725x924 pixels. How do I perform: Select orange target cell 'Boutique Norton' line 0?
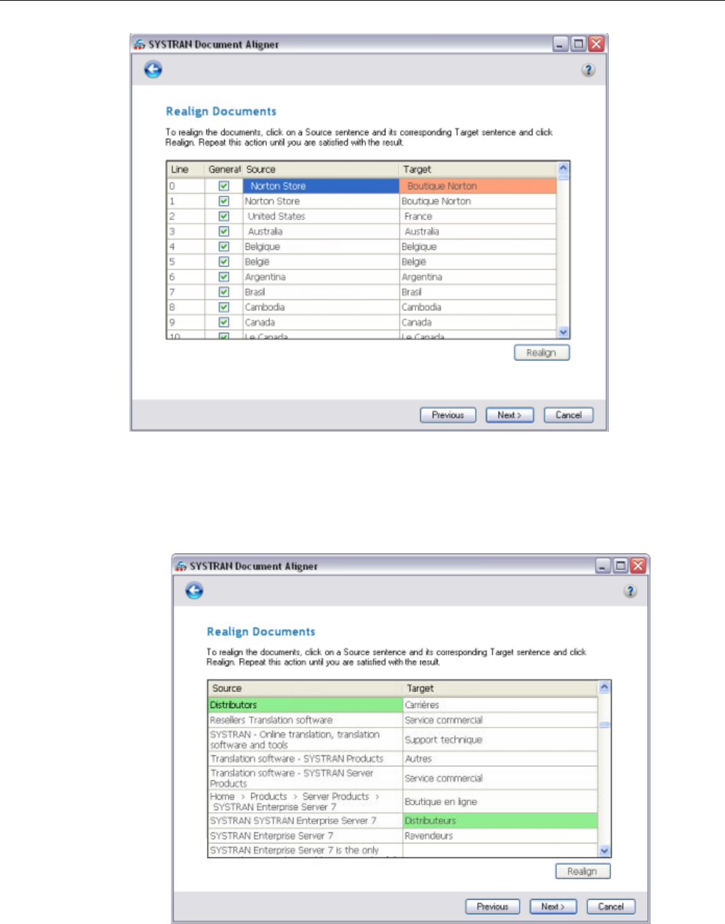point(478,186)
